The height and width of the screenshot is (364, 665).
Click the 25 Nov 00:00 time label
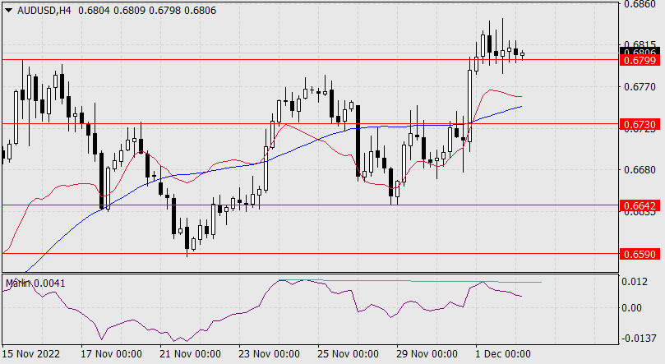[x=347, y=354]
